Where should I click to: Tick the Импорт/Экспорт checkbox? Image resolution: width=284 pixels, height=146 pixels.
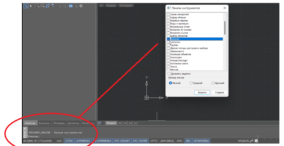click(168, 61)
